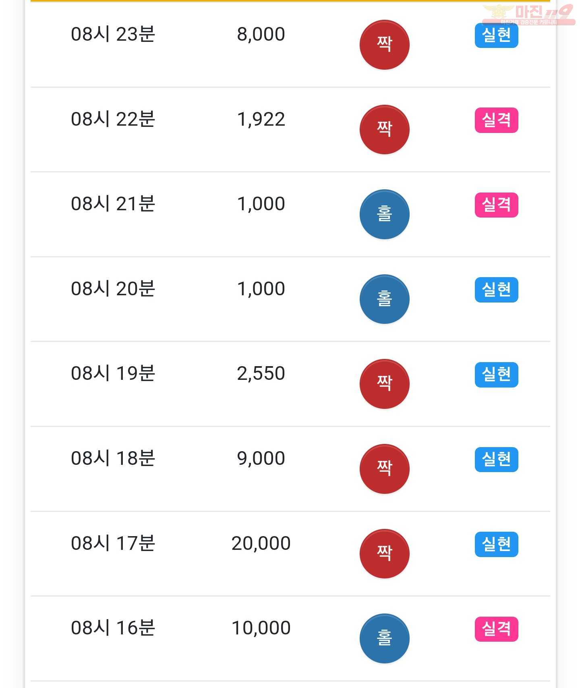Screen dimensions: 580x688
Task: Select the blue 실현 badge at 08시 17분
Action: tap(496, 544)
